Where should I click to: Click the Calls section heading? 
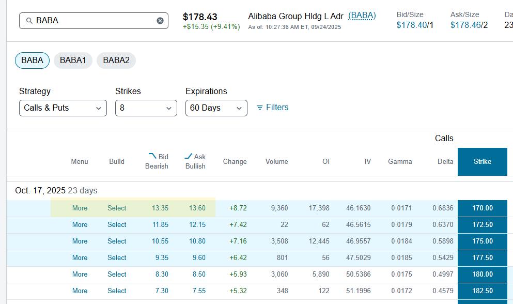(x=444, y=138)
